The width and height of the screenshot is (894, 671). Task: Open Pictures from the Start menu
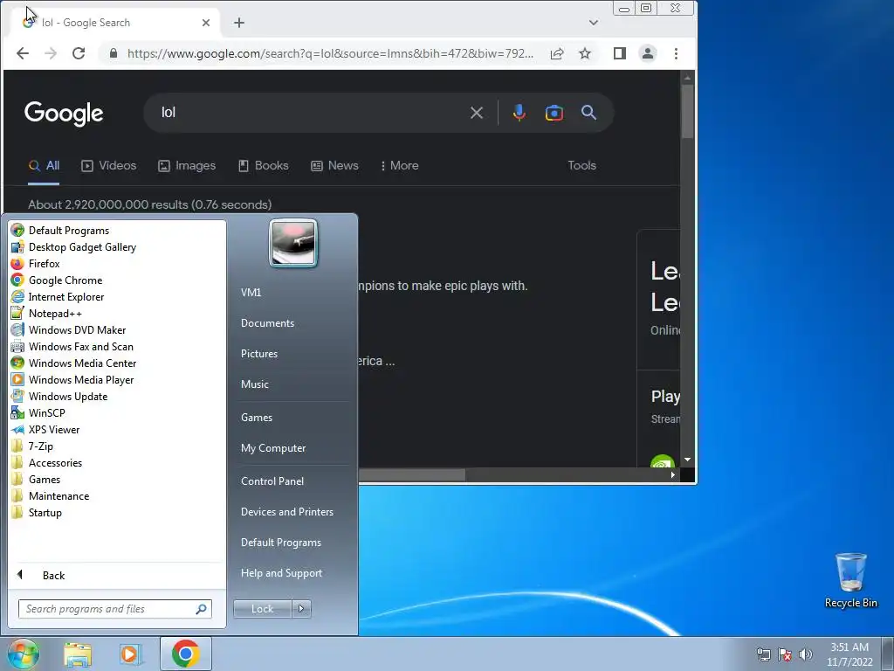(259, 354)
